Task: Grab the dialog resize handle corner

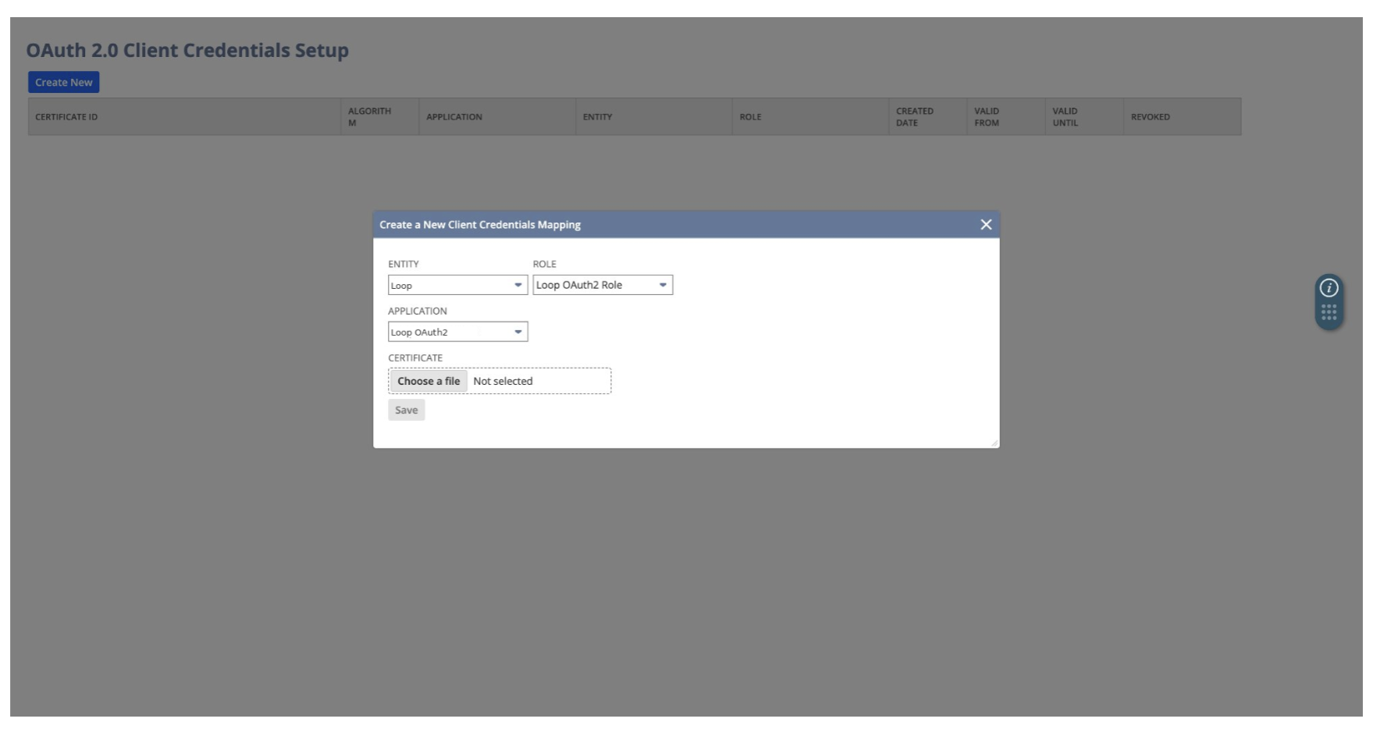Action: [x=994, y=443]
